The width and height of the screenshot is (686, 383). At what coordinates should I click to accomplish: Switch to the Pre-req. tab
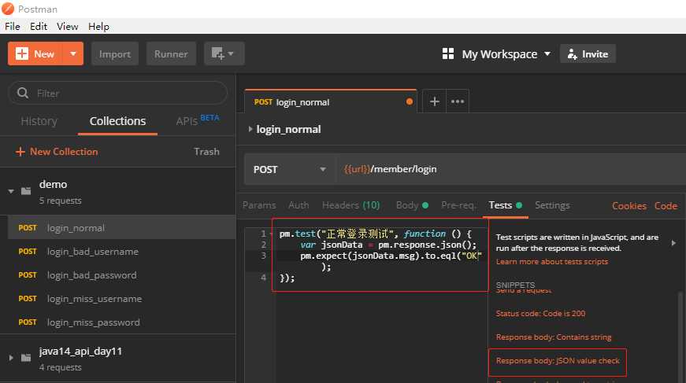coord(458,205)
